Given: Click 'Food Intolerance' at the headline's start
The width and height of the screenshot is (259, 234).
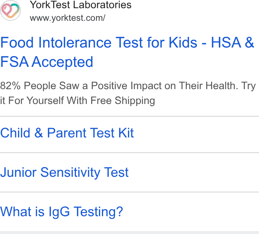Looking at the screenshot, I should click(x=56, y=43).
